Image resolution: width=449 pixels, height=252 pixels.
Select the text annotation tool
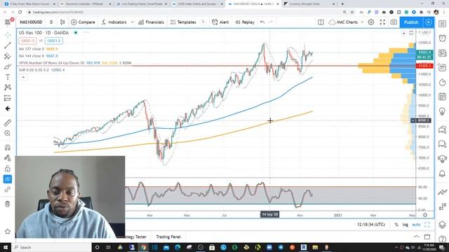point(8,77)
